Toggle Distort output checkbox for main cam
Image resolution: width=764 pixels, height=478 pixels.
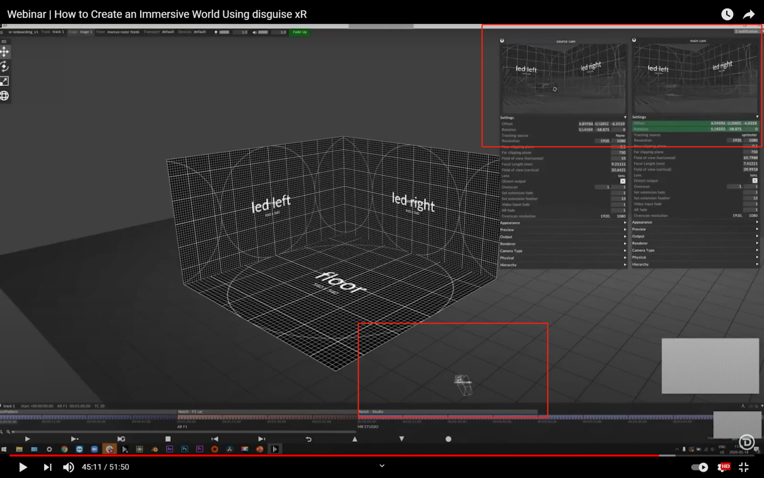tap(755, 181)
